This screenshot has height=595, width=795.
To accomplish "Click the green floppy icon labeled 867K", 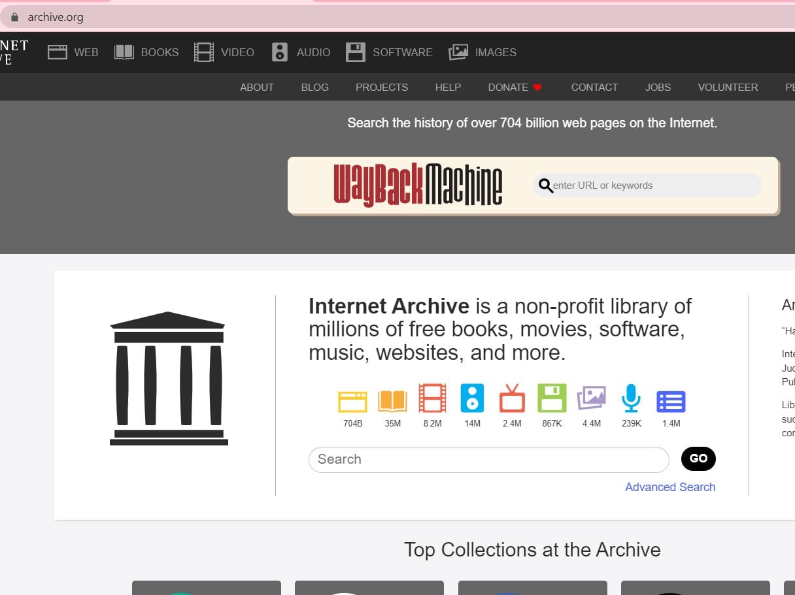I will pyautogui.click(x=552, y=398).
